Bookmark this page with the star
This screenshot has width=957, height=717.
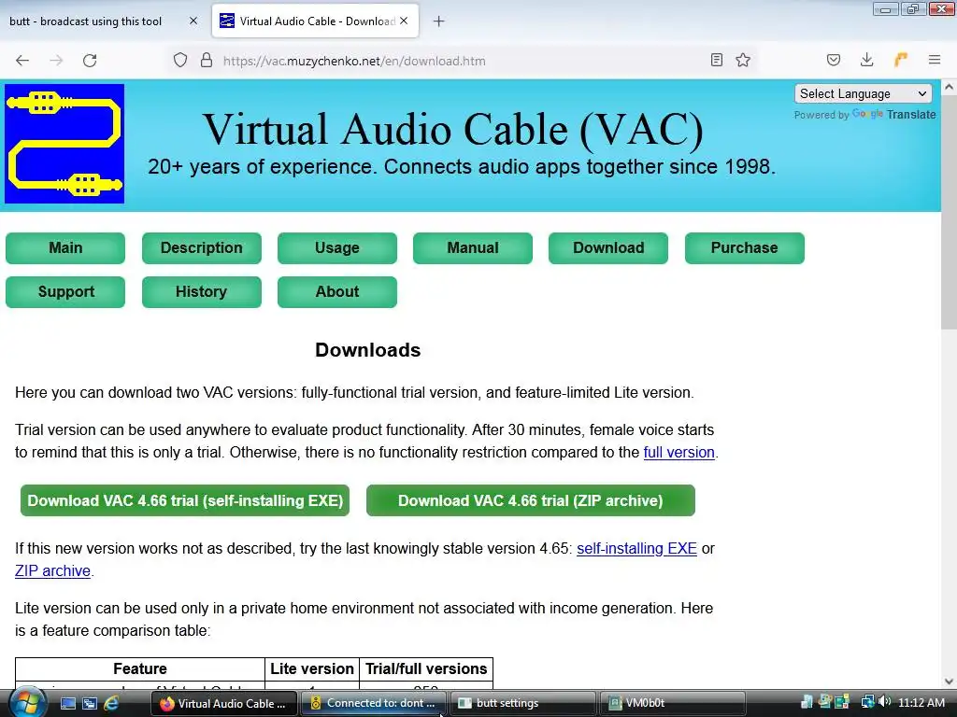743,60
